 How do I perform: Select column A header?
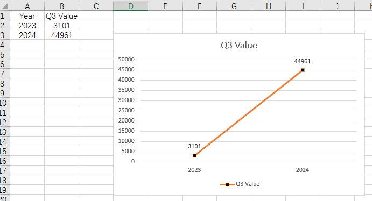tap(27, 5)
